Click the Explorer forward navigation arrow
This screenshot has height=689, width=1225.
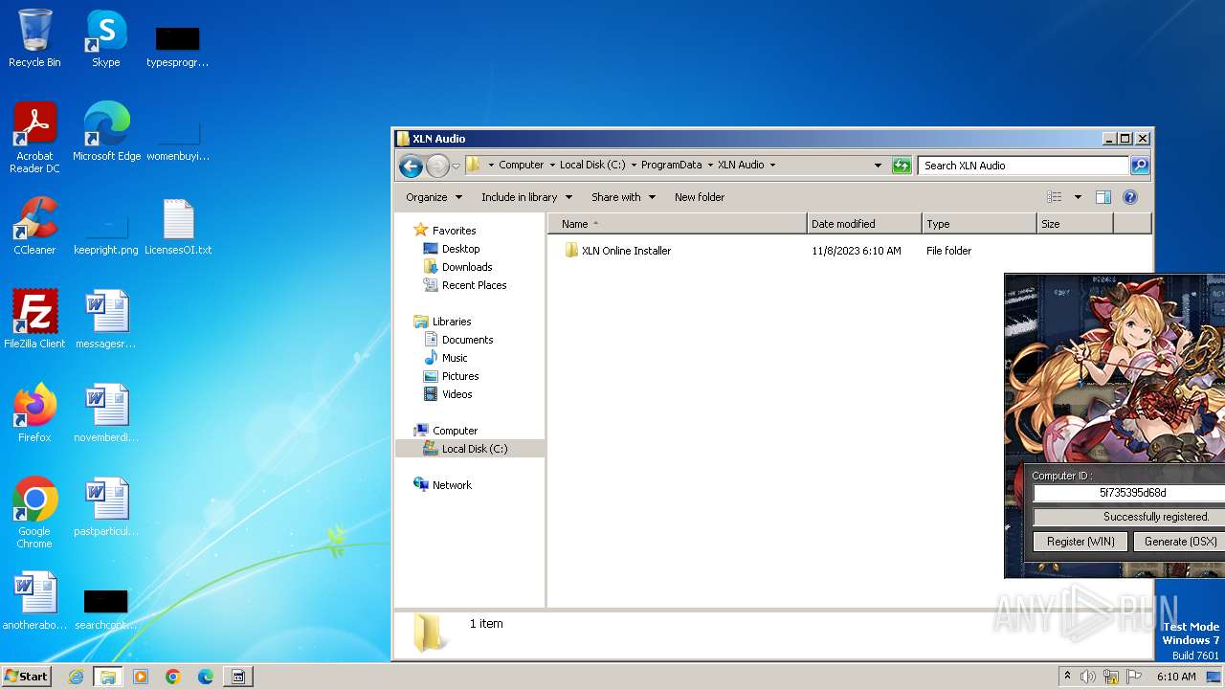437,166
